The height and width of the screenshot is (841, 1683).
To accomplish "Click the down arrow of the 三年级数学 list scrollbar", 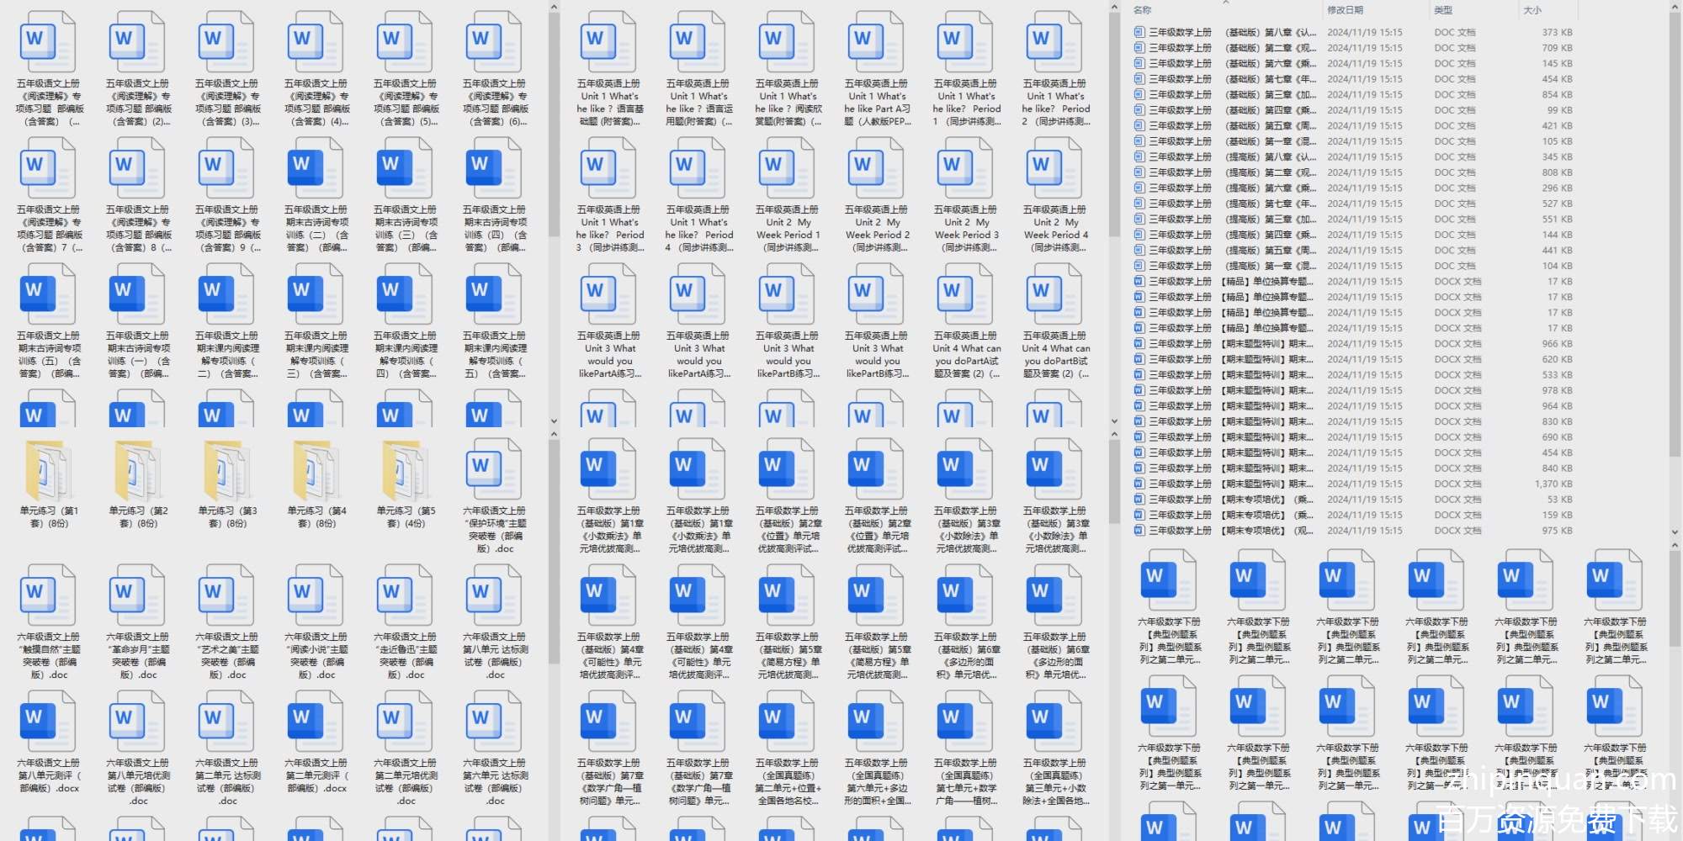I will (x=1675, y=532).
